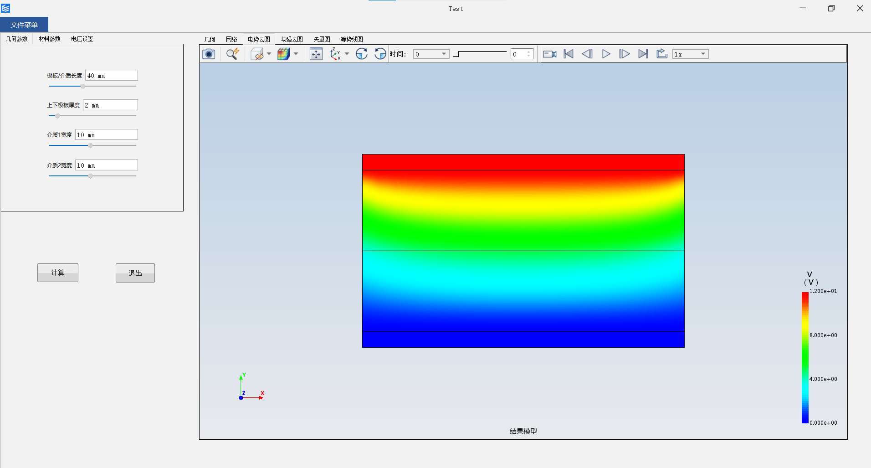The width and height of the screenshot is (871, 468).
Task: Click the colored cube render mode icon
Action: tap(284, 54)
